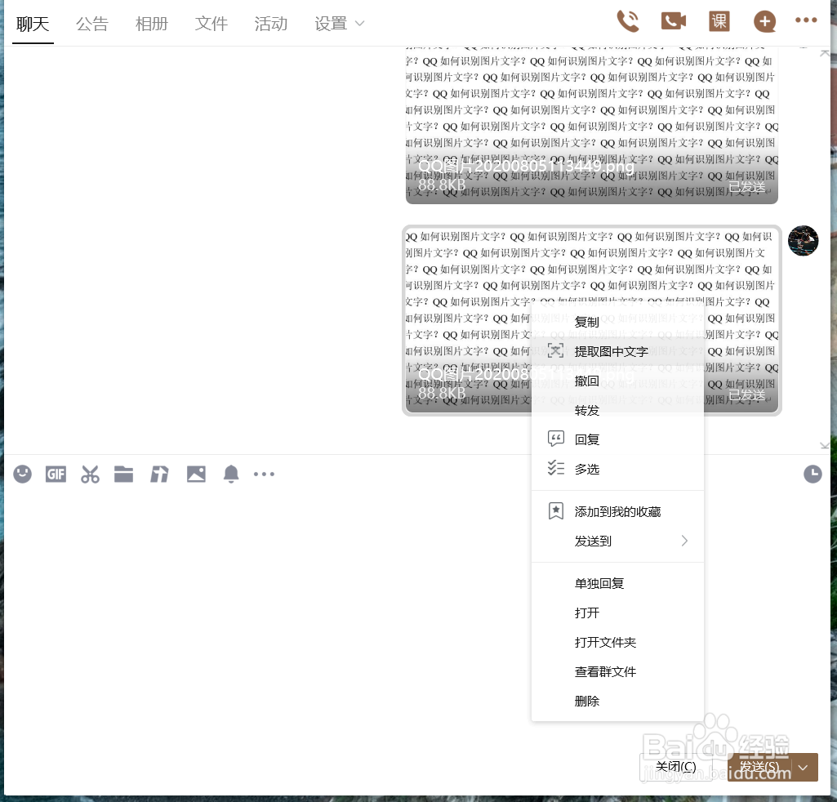Click the plus invite icon in header
The width and height of the screenshot is (837, 802).
pos(764,21)
